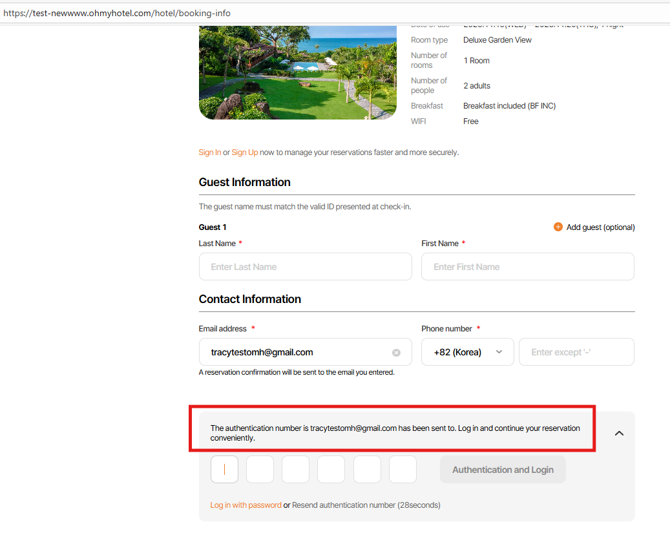Click the second authentication code box

point(260,469)
